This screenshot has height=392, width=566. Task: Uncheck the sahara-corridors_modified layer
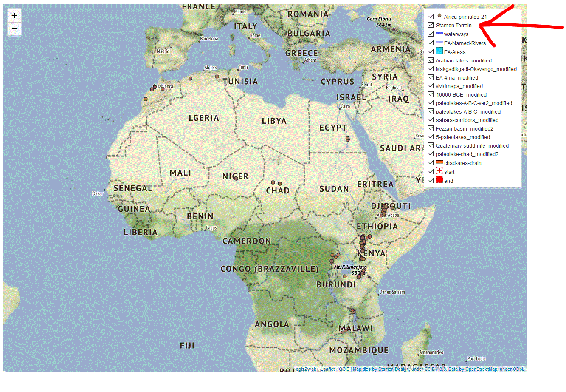point(431,120)
